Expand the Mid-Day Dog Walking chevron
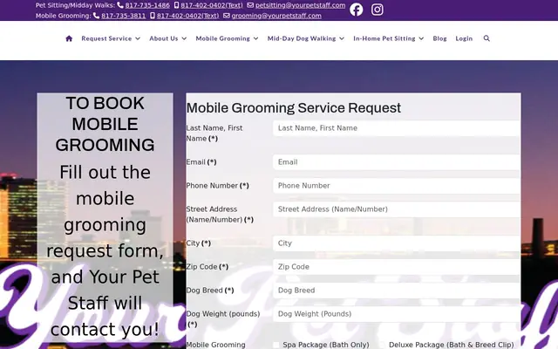 [342, 38]
